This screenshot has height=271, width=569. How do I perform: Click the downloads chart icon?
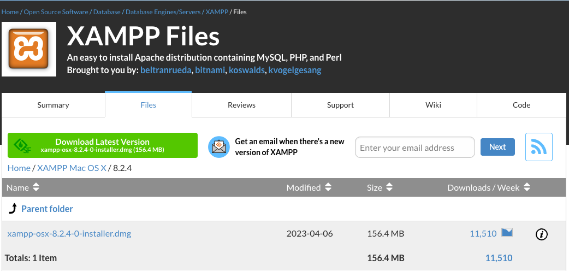point(507,233)
